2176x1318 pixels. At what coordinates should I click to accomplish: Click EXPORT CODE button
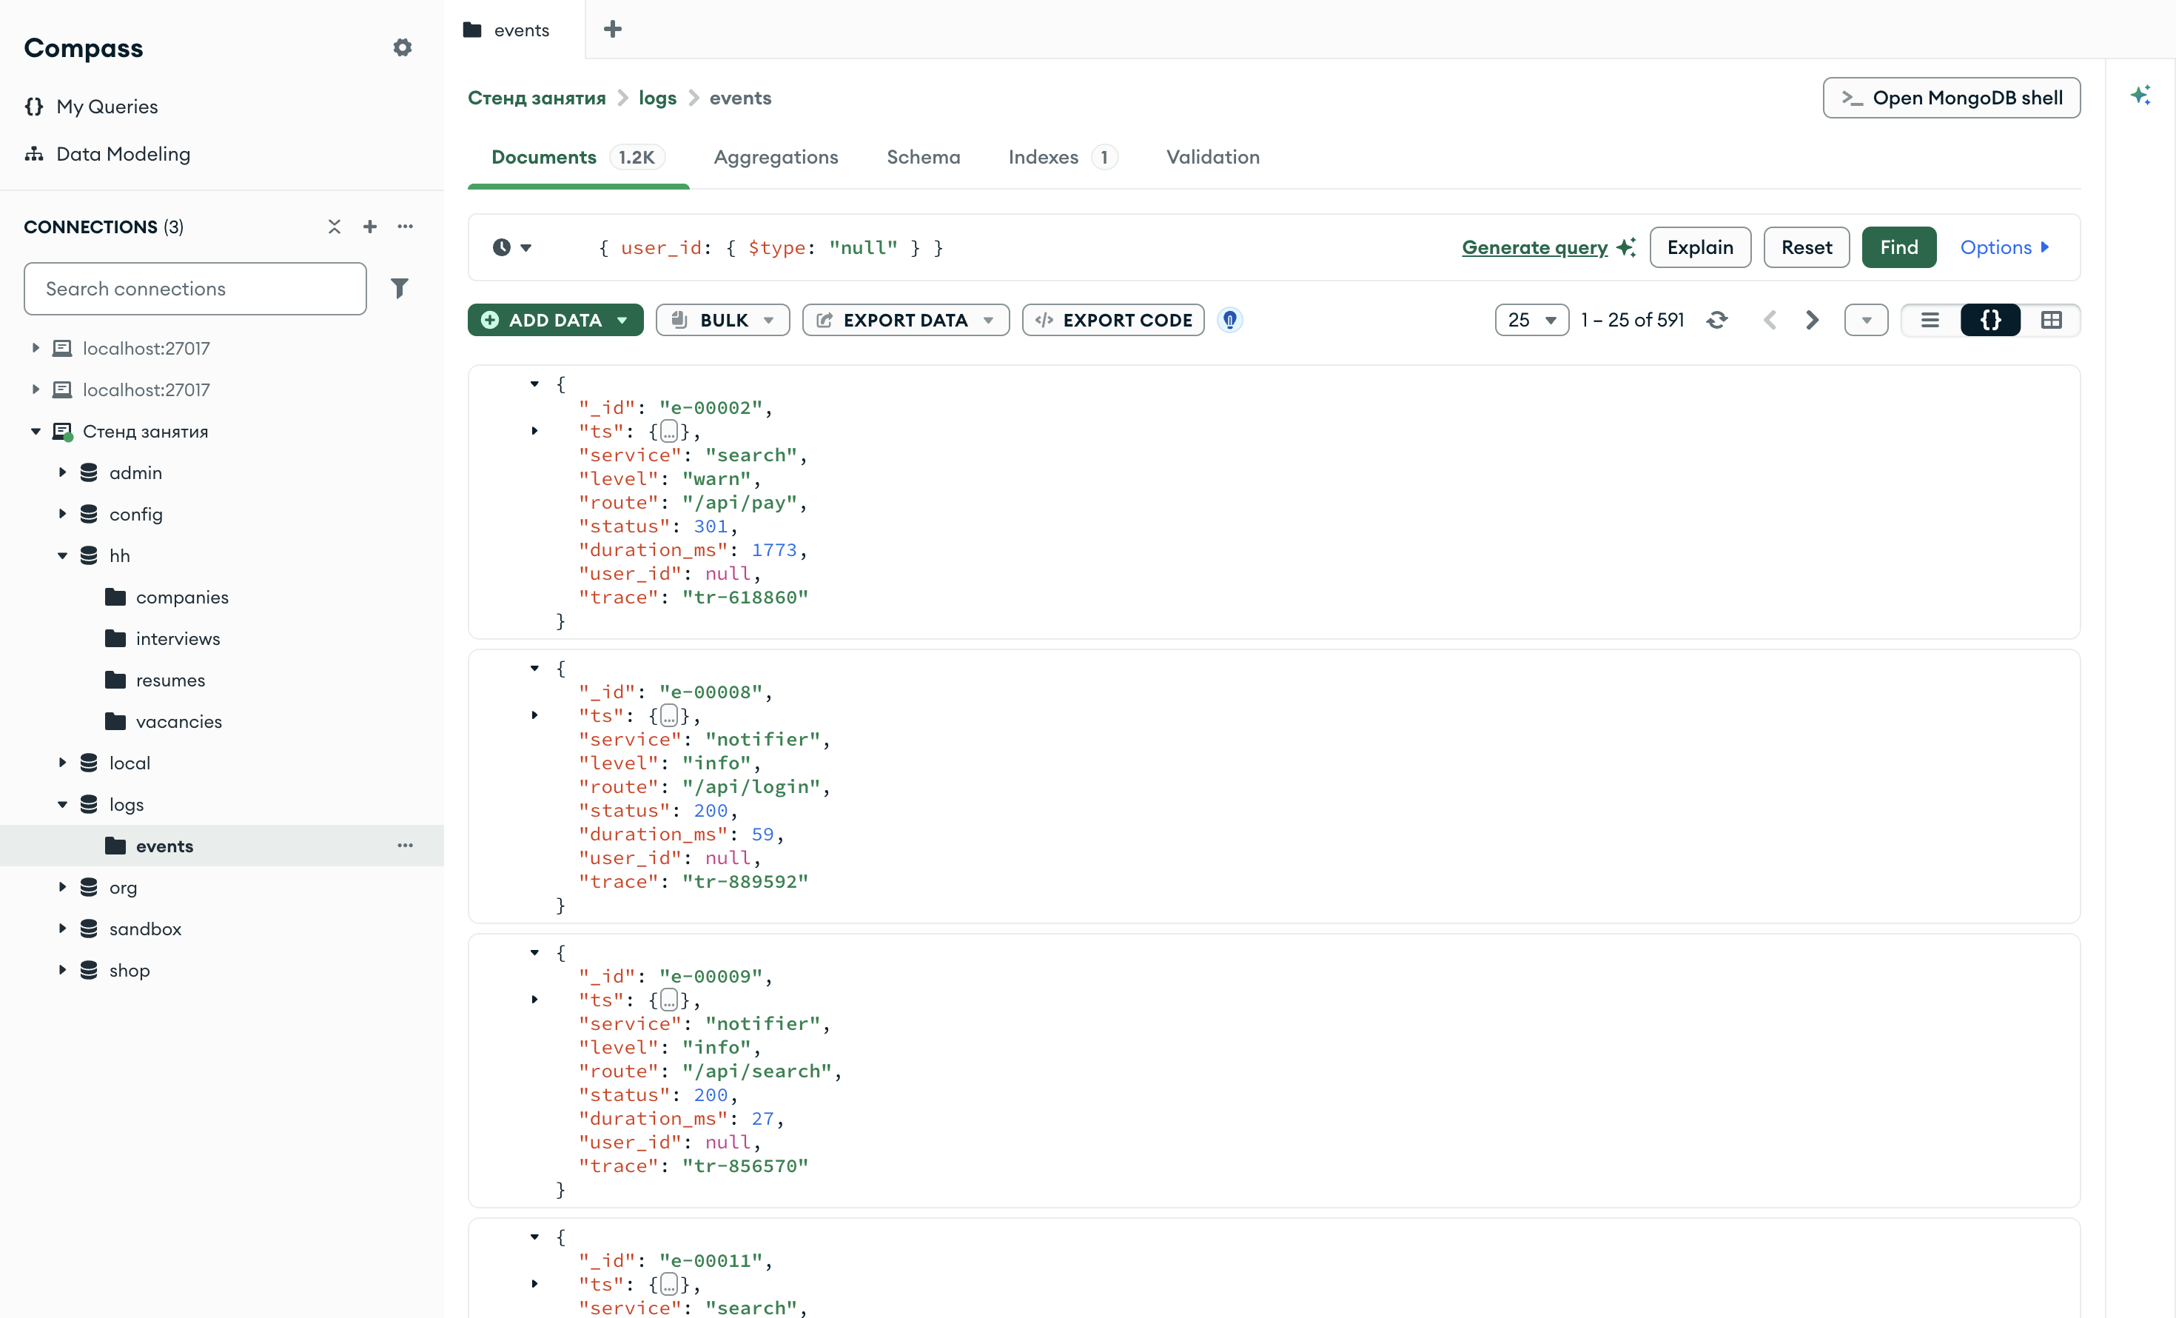click(x=1114, y=320)
